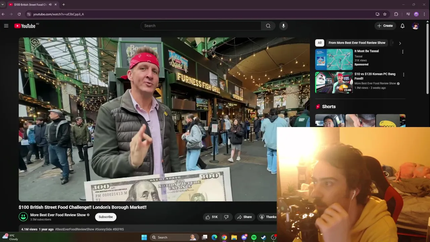Click the $10 vs $120 Korean PC Bang title
This screenshot has width=430, height=242.
(375, 76)
